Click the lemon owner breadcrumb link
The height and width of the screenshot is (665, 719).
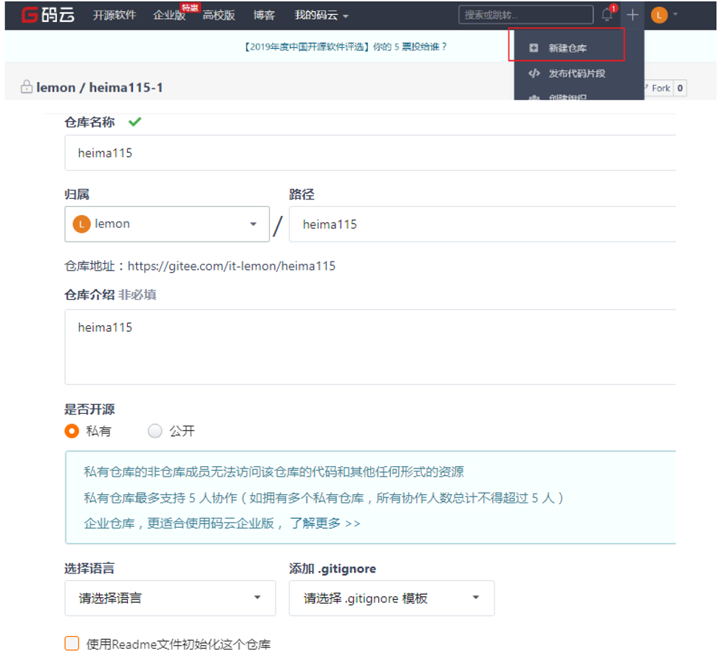(x=55, y=87)
